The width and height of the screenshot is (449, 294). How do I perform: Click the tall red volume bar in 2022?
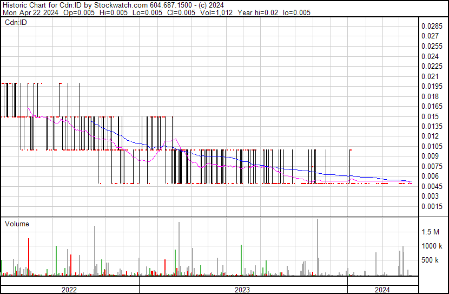(x=29, y=257)
